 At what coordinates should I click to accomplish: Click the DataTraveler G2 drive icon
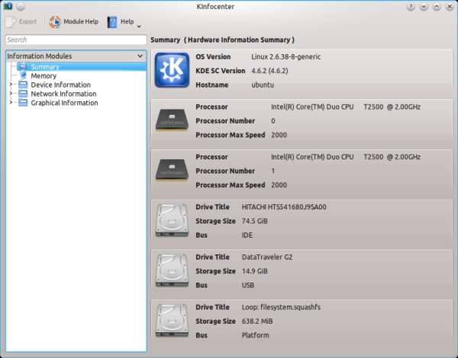coord(173,271)
